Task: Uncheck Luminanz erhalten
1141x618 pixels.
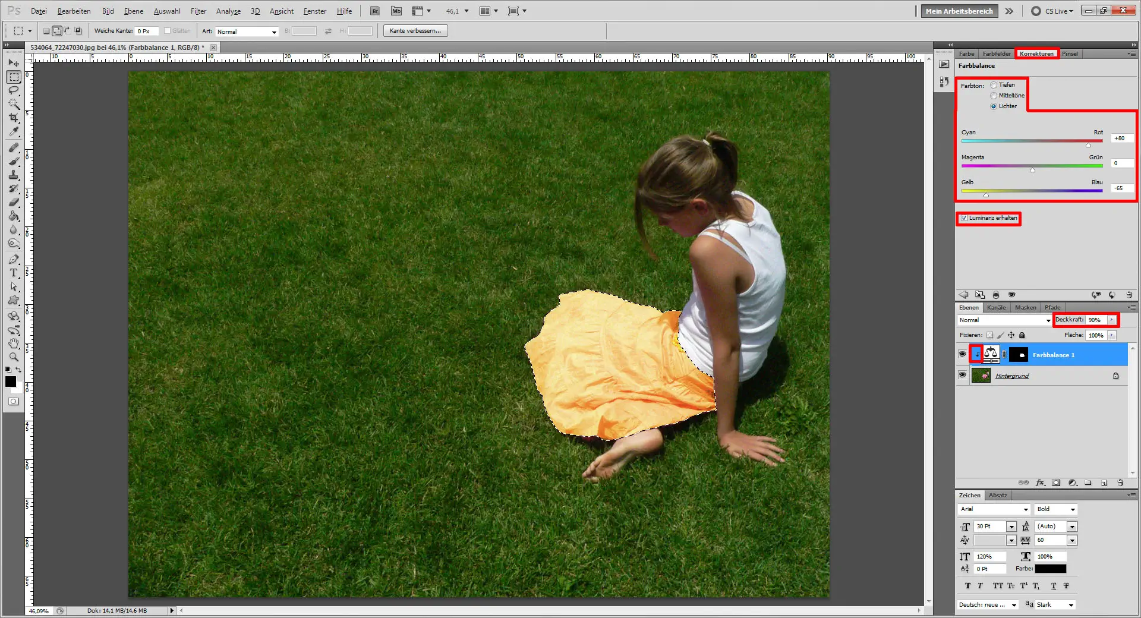Action: [x=964, y=219]
